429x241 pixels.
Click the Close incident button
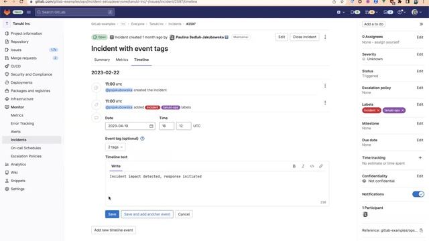pyautogui.click(x=304, y=37)
